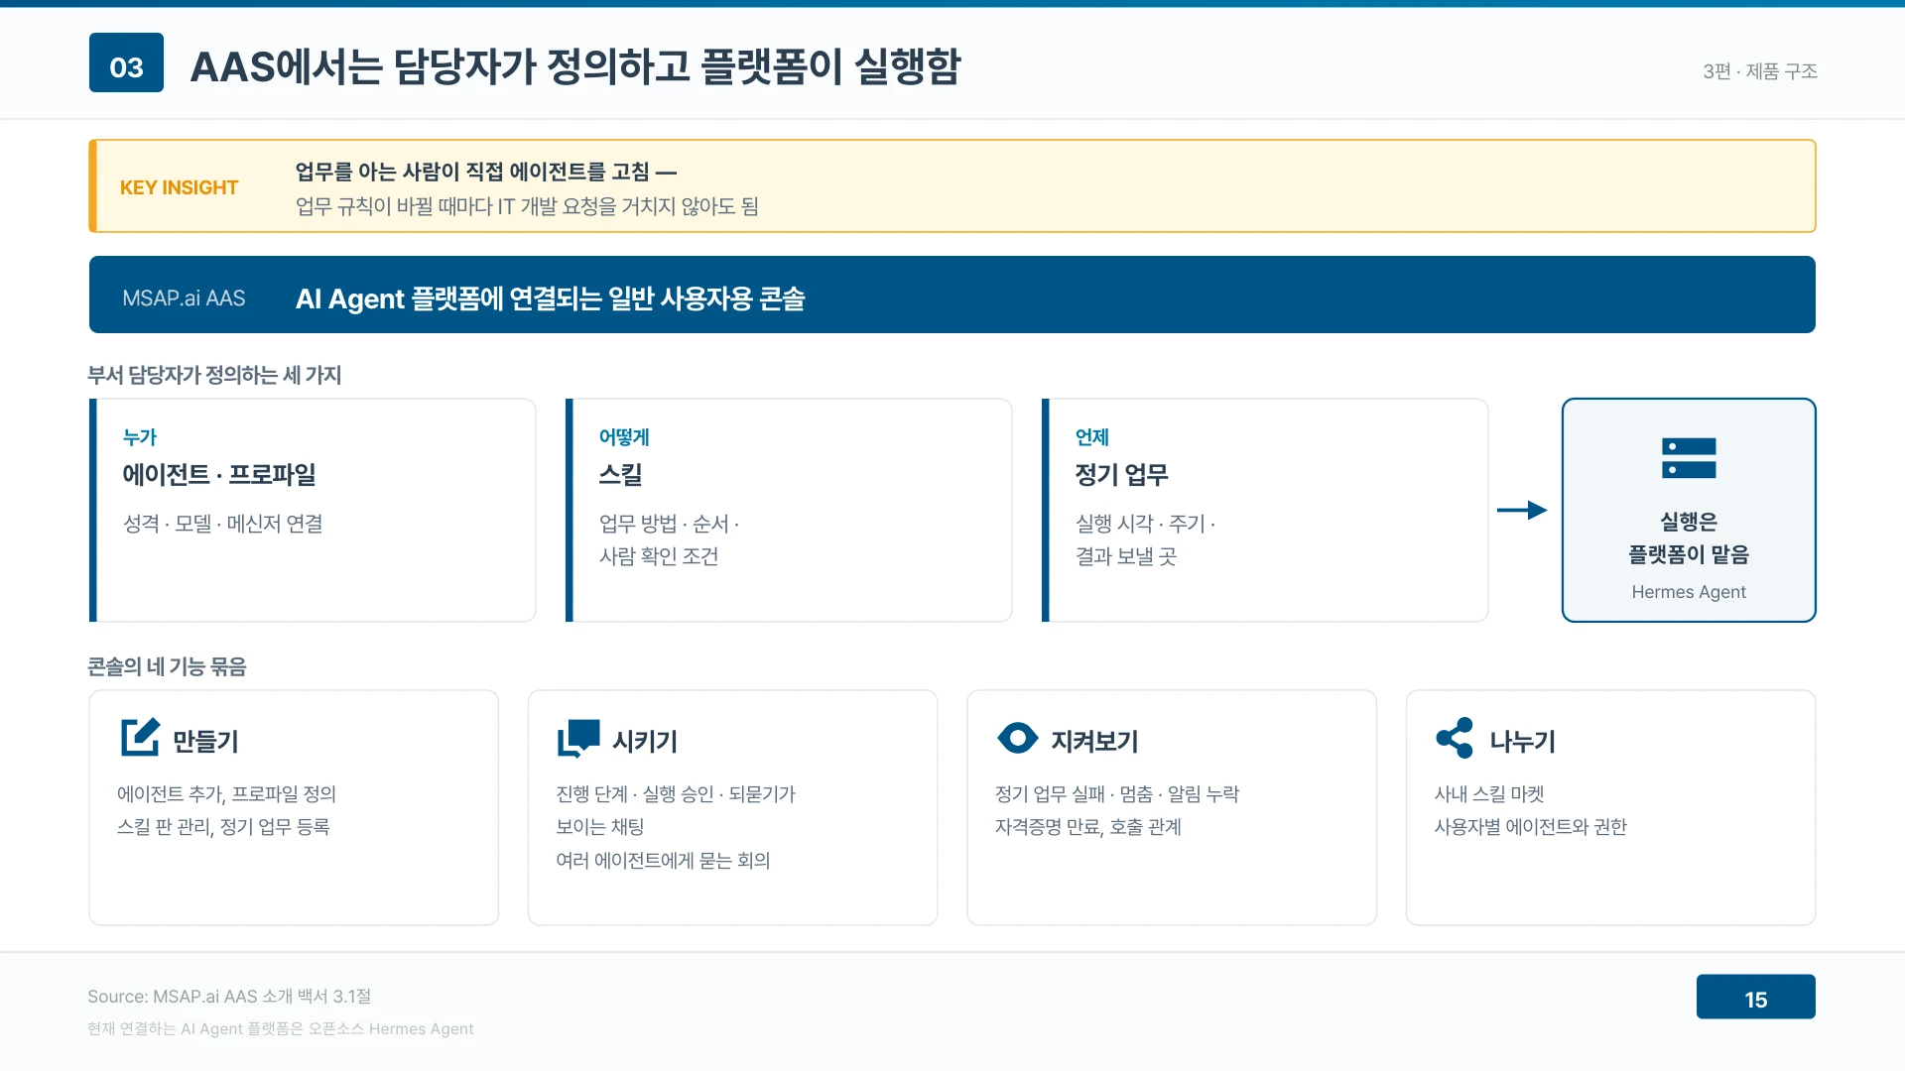Click the '스킬' card title
1905x1071 pixels.
point(621,475)
